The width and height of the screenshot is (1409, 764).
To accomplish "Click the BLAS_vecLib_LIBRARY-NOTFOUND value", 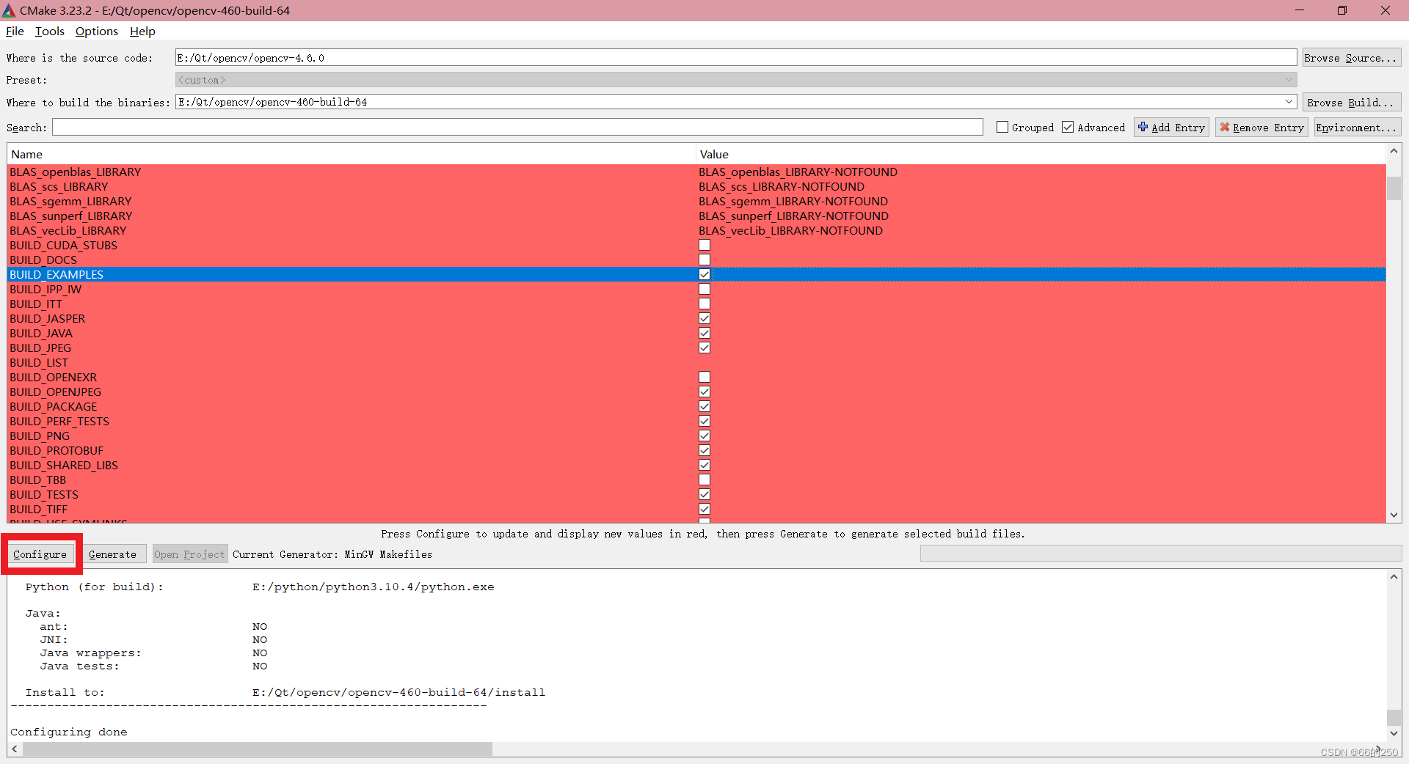I will pyautogui.click(x=790, y=230).
